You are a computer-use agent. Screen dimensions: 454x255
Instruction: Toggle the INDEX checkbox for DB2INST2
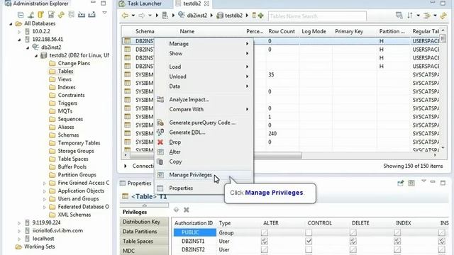click(x=397, y=249)
